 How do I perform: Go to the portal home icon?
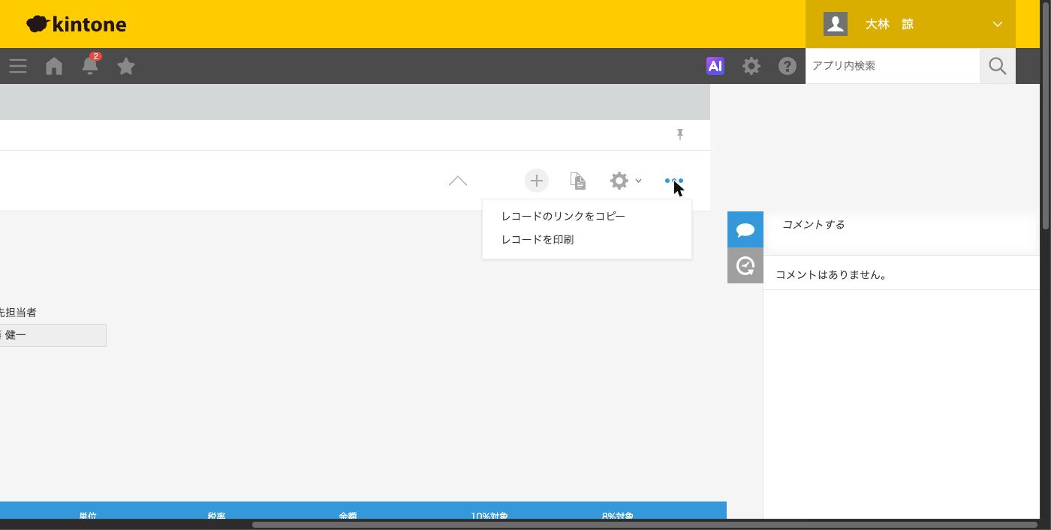pyautogui.click(x=54, y=66)
